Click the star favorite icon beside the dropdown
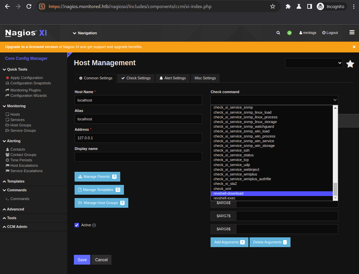Image resolution: width=359 pixels, height=274 pixels. (350, 63)
